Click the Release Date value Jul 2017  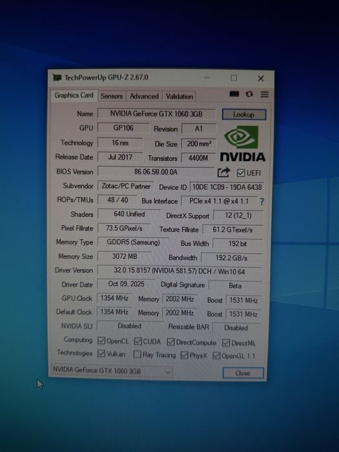pyautogui.click(x=120, y=157)
